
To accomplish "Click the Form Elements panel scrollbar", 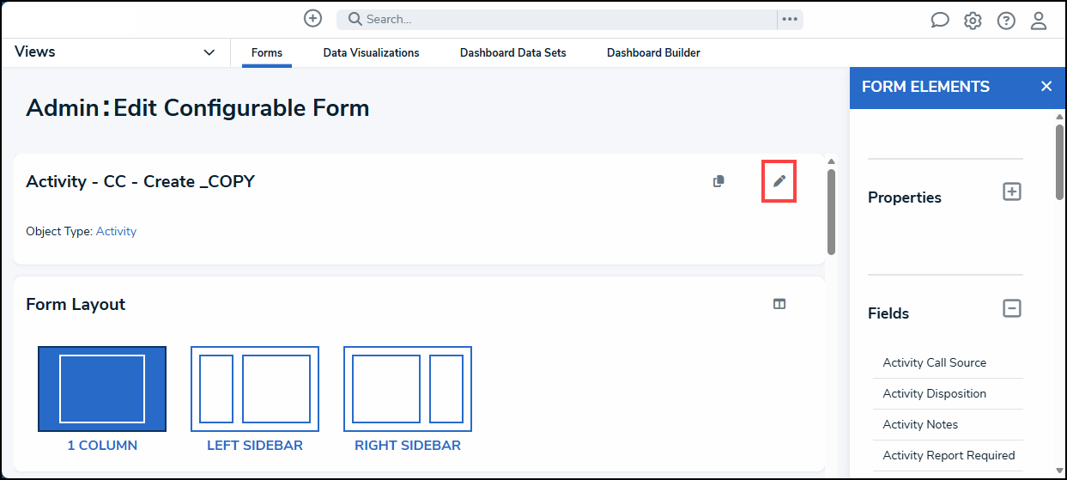I will click(x=1060, y=163).
